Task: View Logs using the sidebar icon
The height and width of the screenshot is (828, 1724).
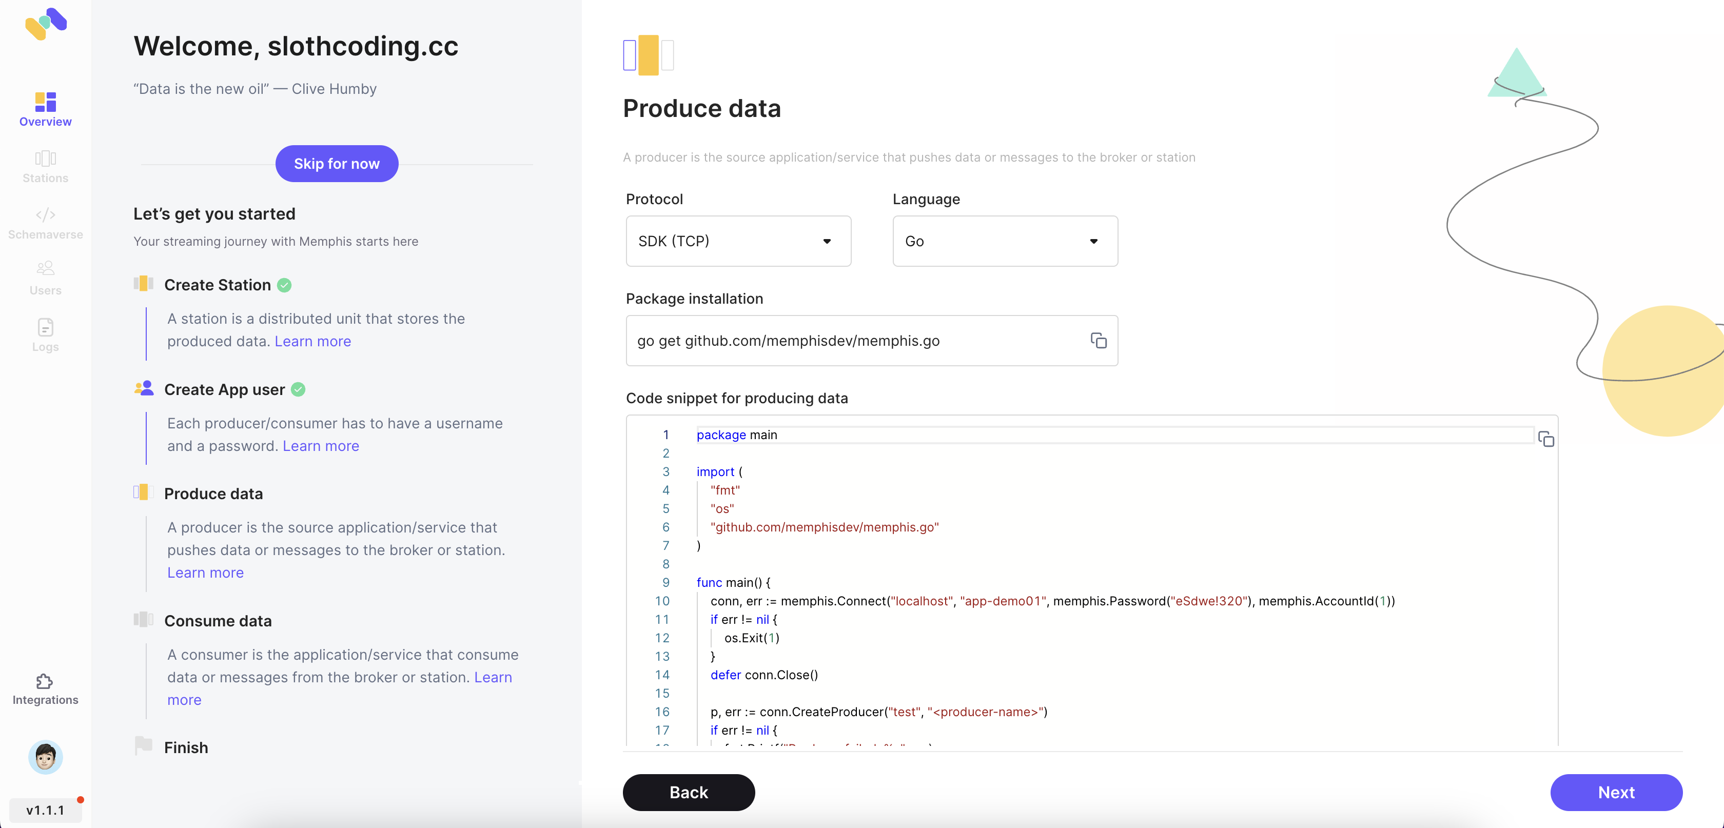Action: point(45,333)
